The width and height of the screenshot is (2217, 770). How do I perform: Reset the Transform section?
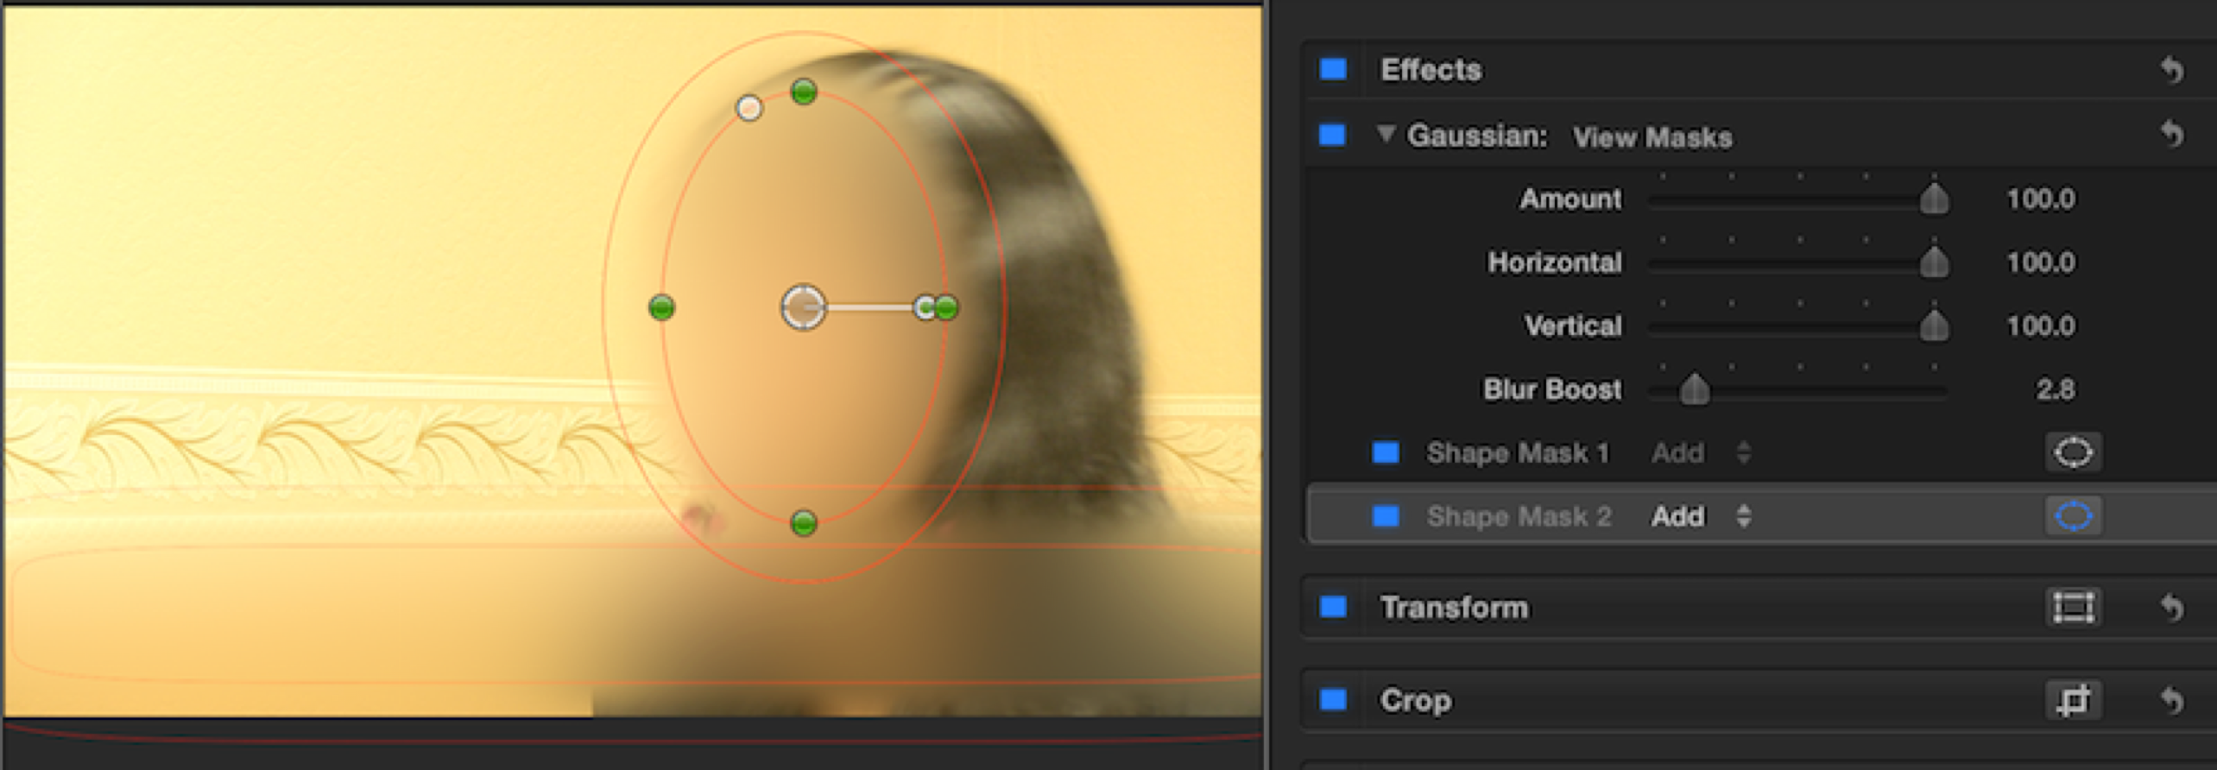tap(2172, 608)
